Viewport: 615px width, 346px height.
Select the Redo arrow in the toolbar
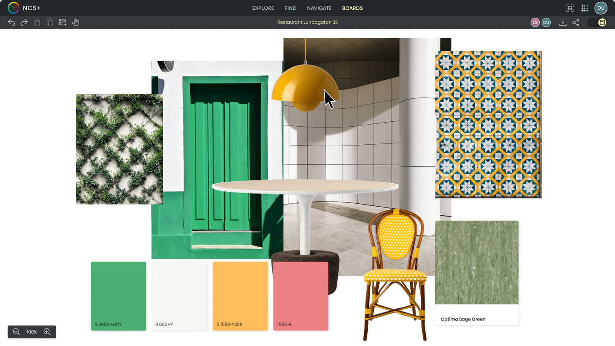24,22
